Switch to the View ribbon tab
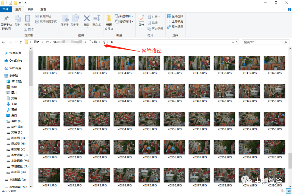This screenshot has height=194, width=292. (x=43, y=9)
